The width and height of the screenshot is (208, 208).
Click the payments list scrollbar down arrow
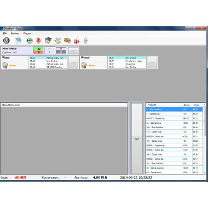point(204,172)
